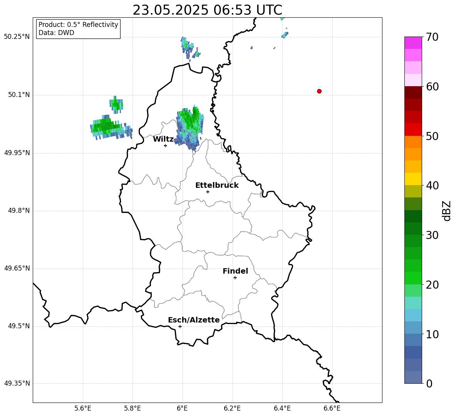Click the 6.2°E longitude label
The image size is (456, 416).
point(232,408)
